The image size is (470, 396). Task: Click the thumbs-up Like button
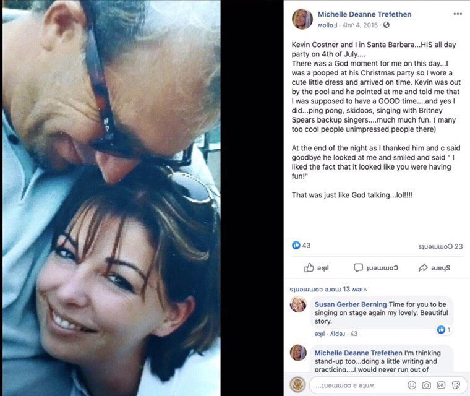coord(317,267)
